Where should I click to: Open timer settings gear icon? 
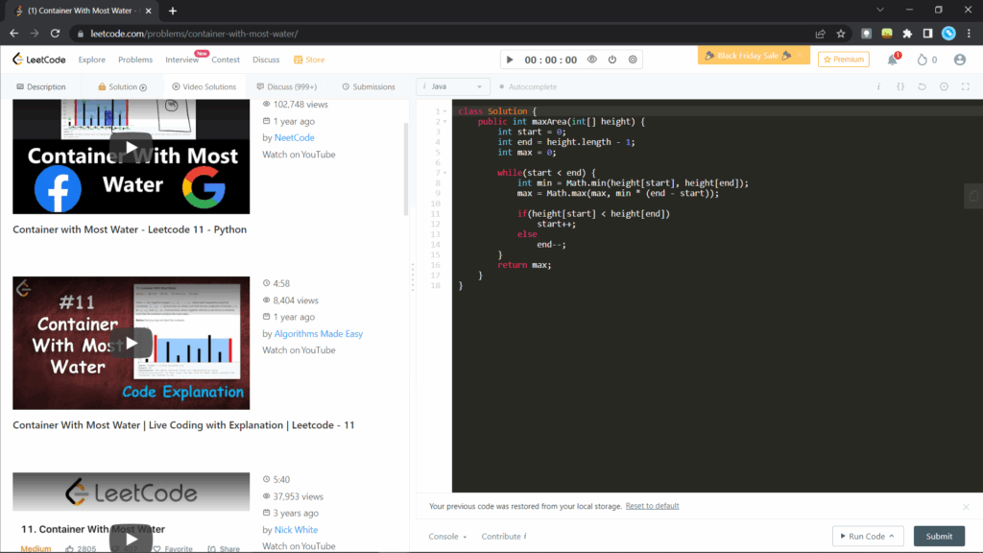[x=633, y=60]
